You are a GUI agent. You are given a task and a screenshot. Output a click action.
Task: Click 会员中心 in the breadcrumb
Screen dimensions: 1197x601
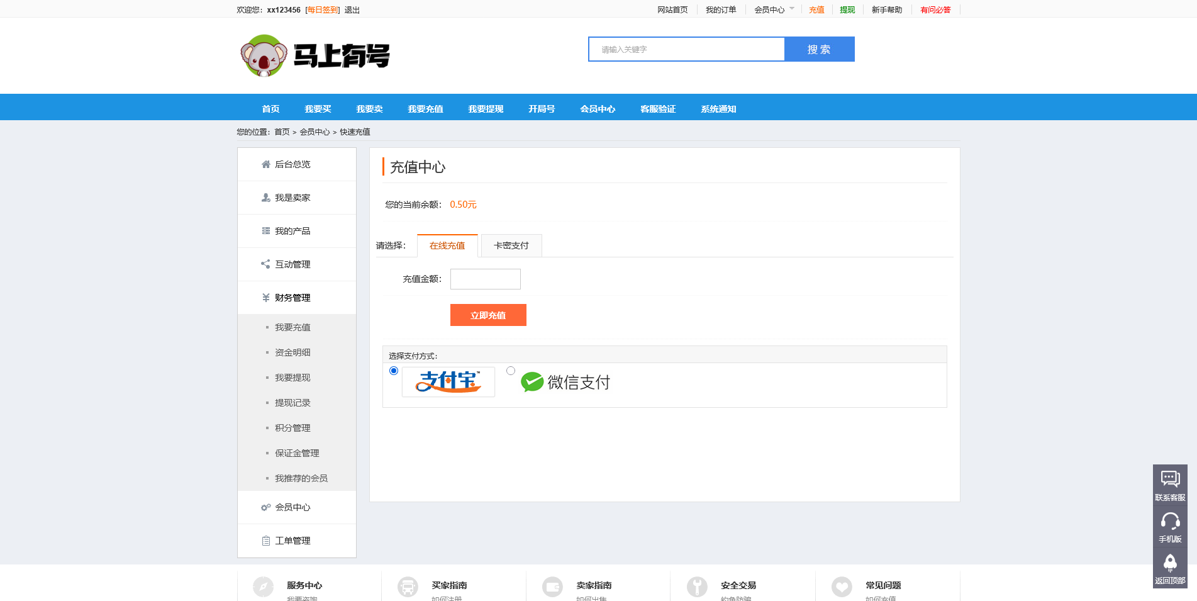tap(315, 132)
